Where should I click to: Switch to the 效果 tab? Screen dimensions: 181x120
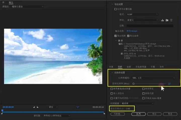coord(111,67)
